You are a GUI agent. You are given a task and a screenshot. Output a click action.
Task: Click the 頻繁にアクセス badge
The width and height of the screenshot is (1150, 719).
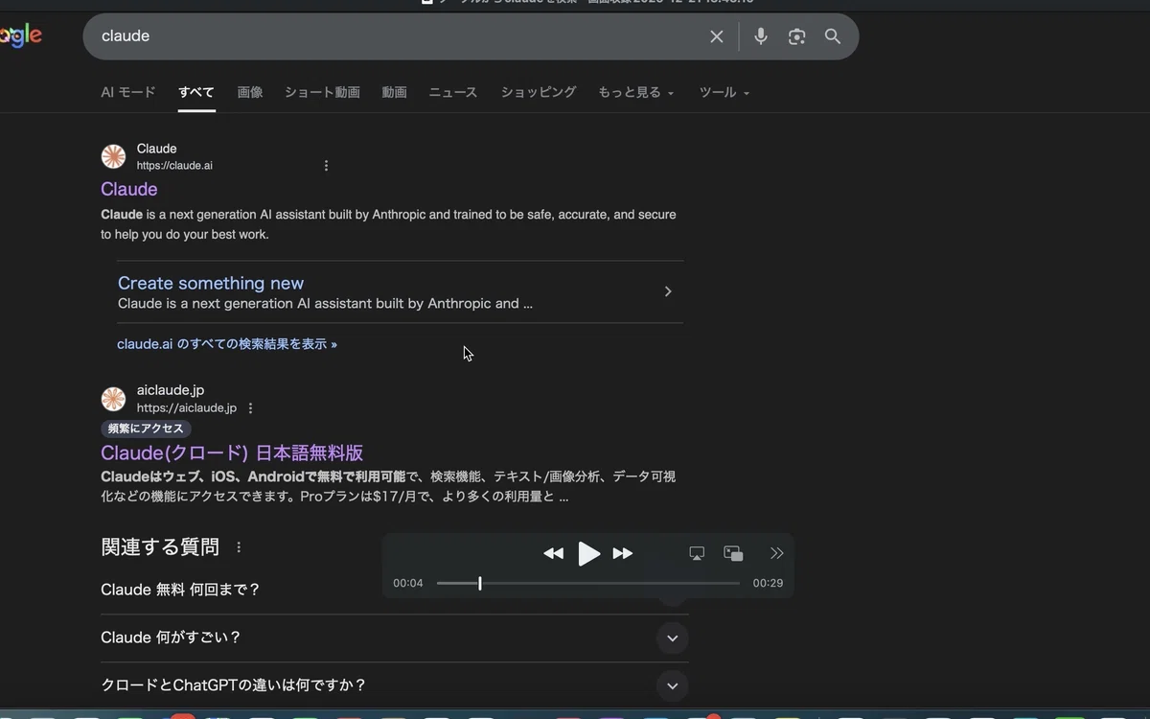click(146, 429)
